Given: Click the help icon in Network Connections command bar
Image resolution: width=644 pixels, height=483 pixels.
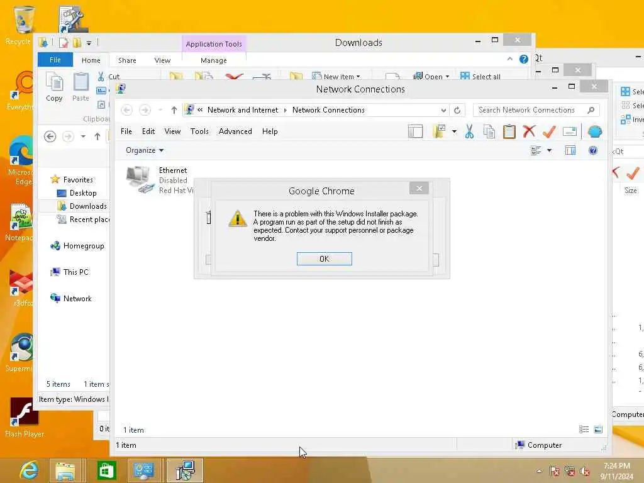Looking at the screenshot, I should 592,150.
